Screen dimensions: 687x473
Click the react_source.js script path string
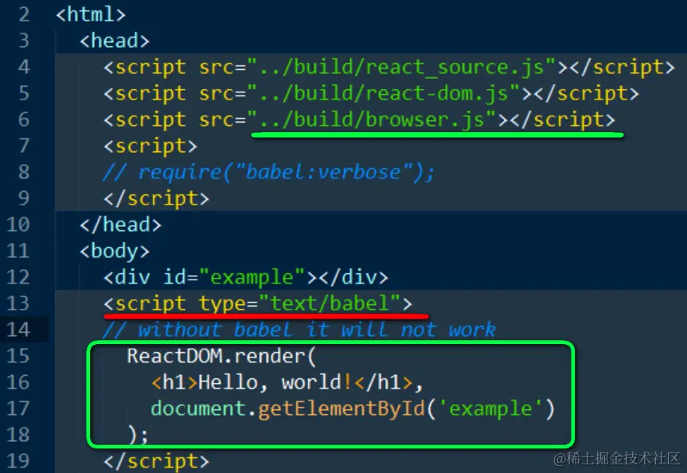401,67
